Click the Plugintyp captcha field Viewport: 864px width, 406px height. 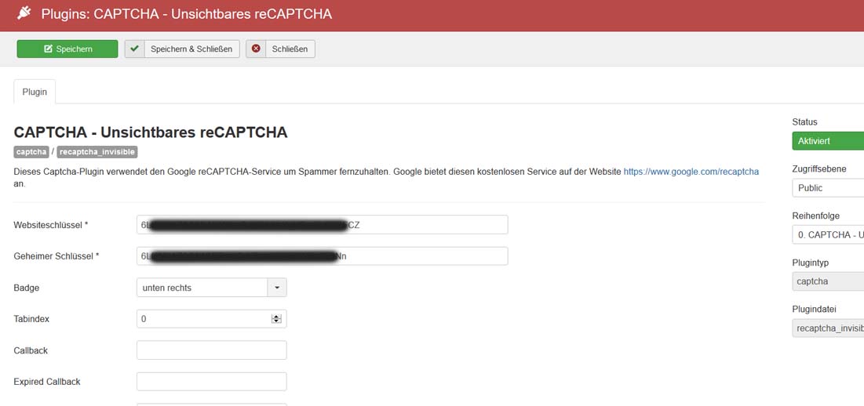828,281
